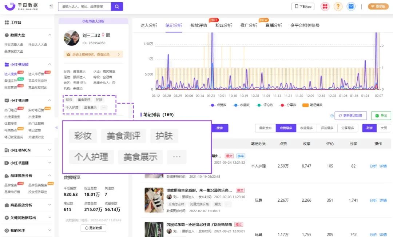Image resolution: width=393 pixels, height=237 pixels.
Task: Click the 关键词数据导出 icon
Action: pyautogui.click(x=7, y=218)
